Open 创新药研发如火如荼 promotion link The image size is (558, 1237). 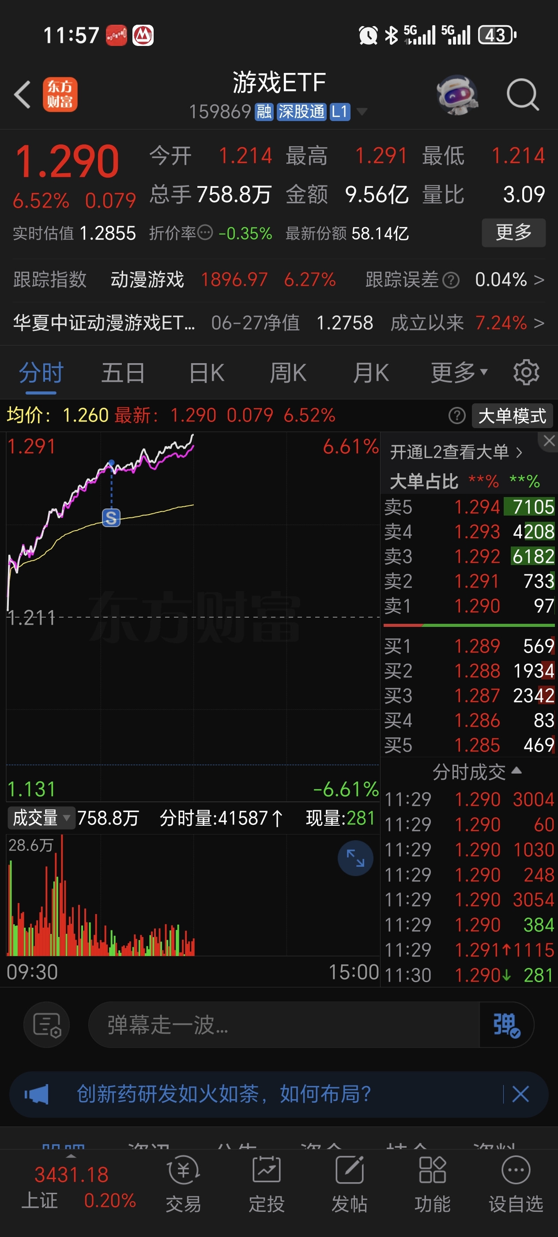(x=224, y=1094)
